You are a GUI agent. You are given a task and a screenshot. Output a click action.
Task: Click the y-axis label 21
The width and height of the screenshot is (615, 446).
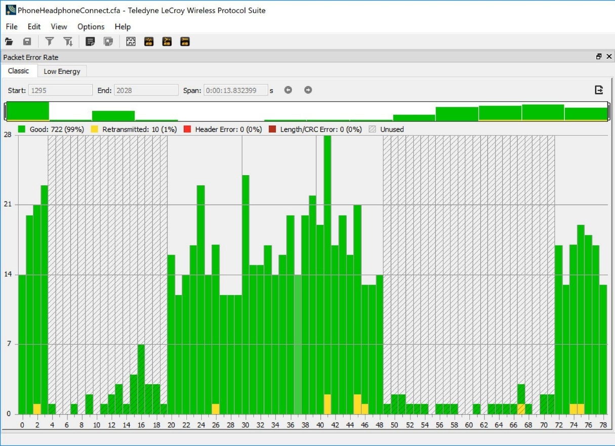click(7, 205)
